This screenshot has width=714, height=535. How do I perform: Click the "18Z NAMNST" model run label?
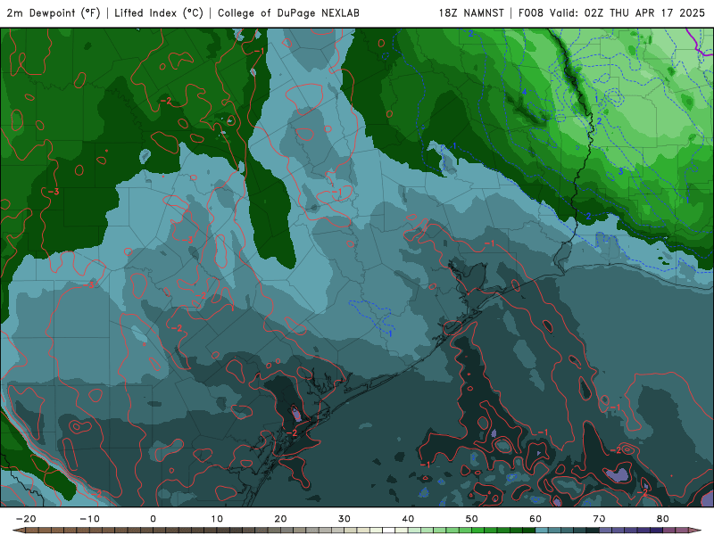(x=471, y=12)
